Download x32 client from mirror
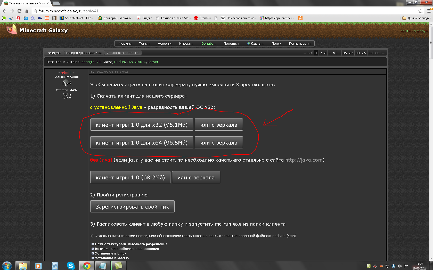 (x=219, y=125)
